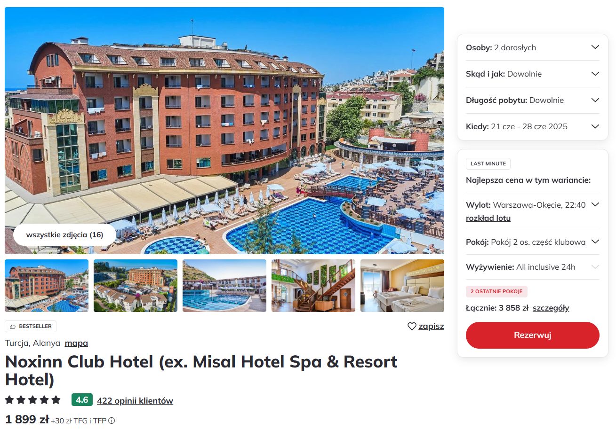This screenshot has width=616, height=429.
Task: Open the mapa link next to Alanya
Action: (76, 343)
